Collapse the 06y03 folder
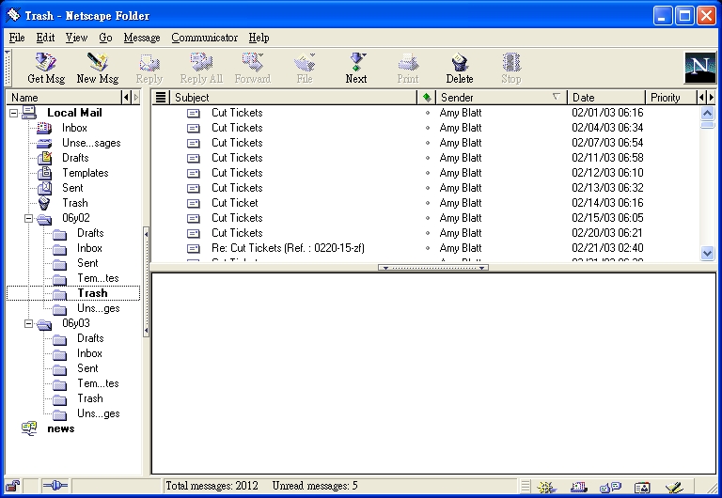 coord(28,323)
